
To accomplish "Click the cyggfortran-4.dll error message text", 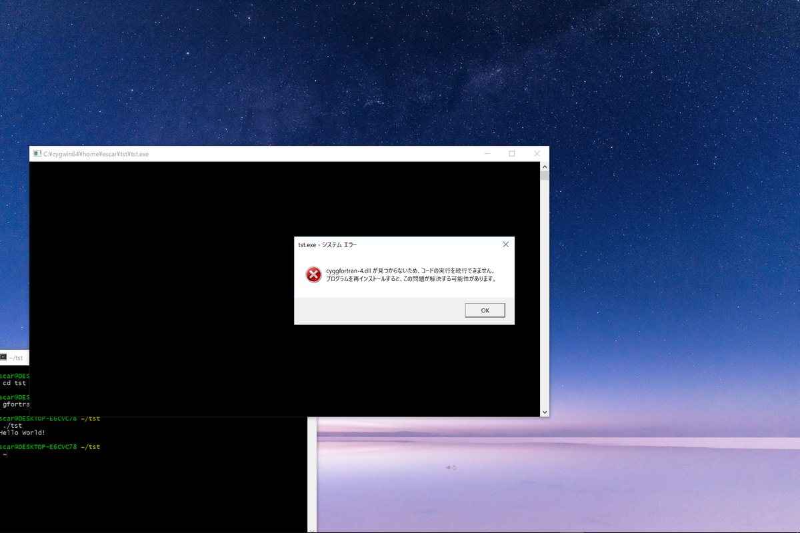I will click(411, 274).
